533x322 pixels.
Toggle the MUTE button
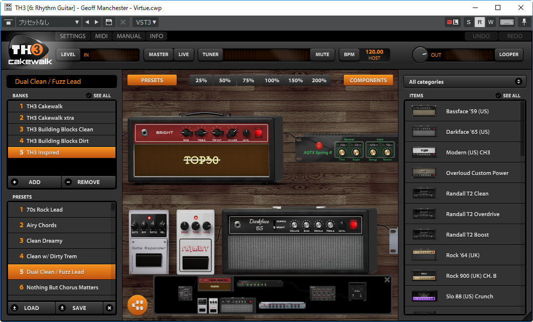pos(322,54)
